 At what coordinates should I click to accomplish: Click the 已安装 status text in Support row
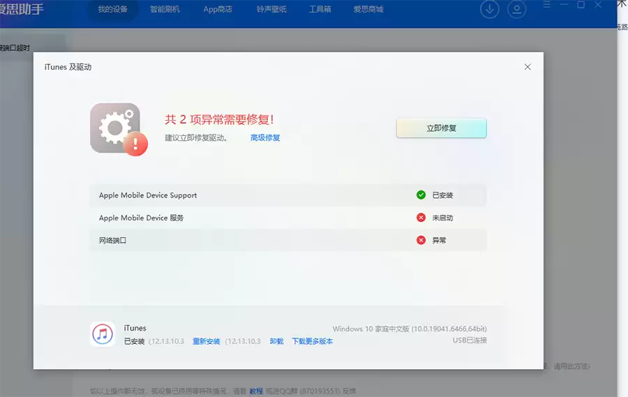pyautogui.click(x=442, y=195)
